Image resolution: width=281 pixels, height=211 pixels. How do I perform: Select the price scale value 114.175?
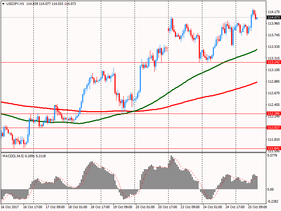(x=274, y=12)
